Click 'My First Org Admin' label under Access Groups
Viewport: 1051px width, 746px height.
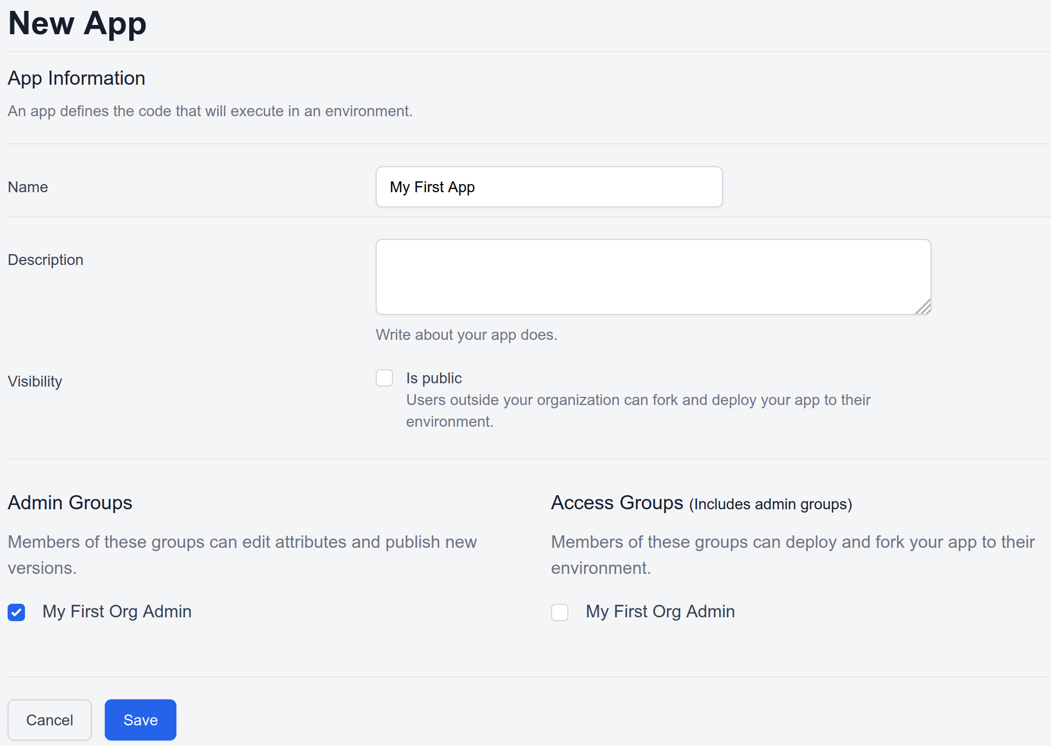[x=661, y=612]
